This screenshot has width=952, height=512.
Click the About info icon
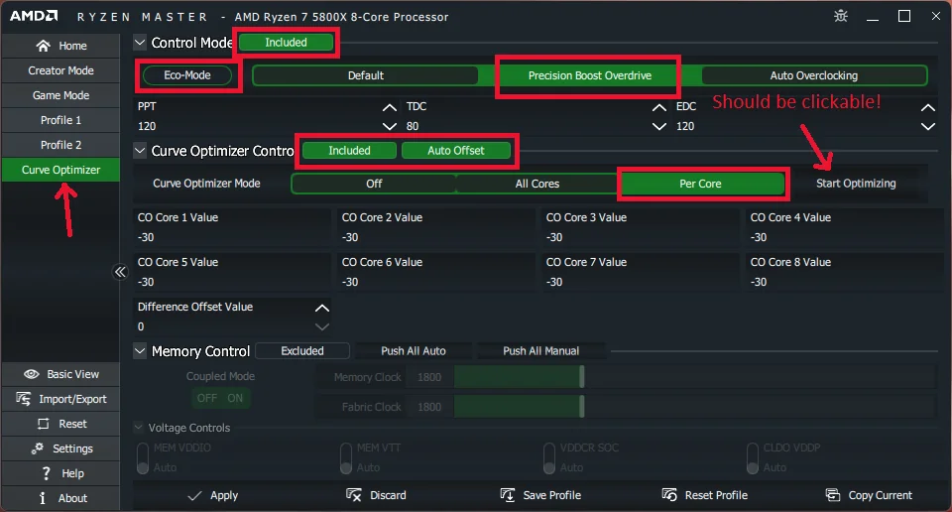pyautogui.click(x=43, y=498)
